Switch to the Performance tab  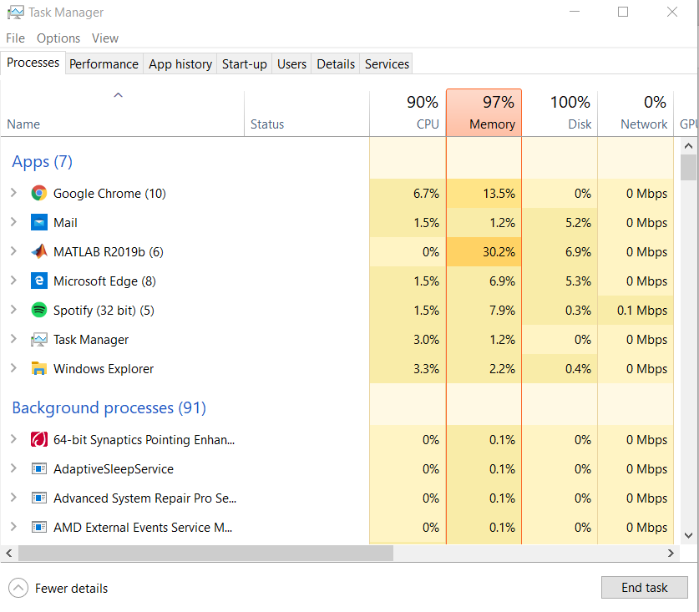pyautogui.click(x=104, y=64)
